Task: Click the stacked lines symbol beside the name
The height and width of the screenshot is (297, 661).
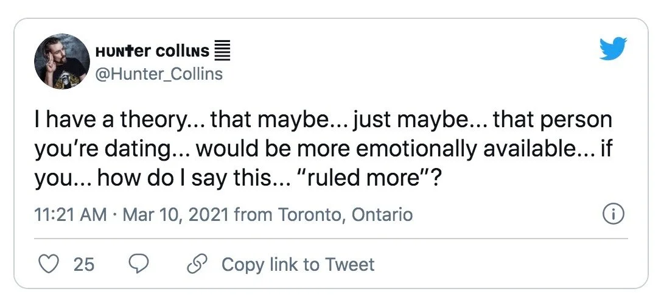Action: point(223,52)
